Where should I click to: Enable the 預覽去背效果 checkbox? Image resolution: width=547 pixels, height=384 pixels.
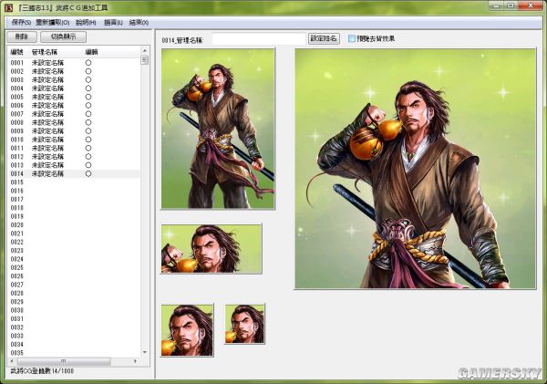(353, 39)
